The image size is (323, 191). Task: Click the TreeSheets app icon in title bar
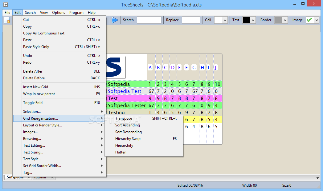tap(6, 5)
